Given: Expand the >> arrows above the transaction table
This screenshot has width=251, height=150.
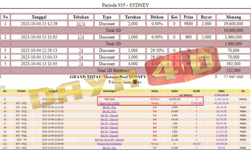Looking at the screenshot, I should (2, 86).
